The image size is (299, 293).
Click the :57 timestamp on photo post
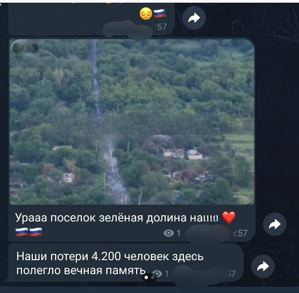(240, 233)
